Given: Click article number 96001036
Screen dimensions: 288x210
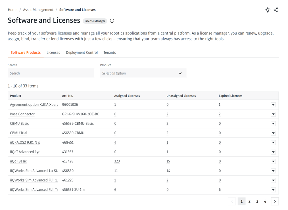Looking at the screenshot, I should point(70,105).
